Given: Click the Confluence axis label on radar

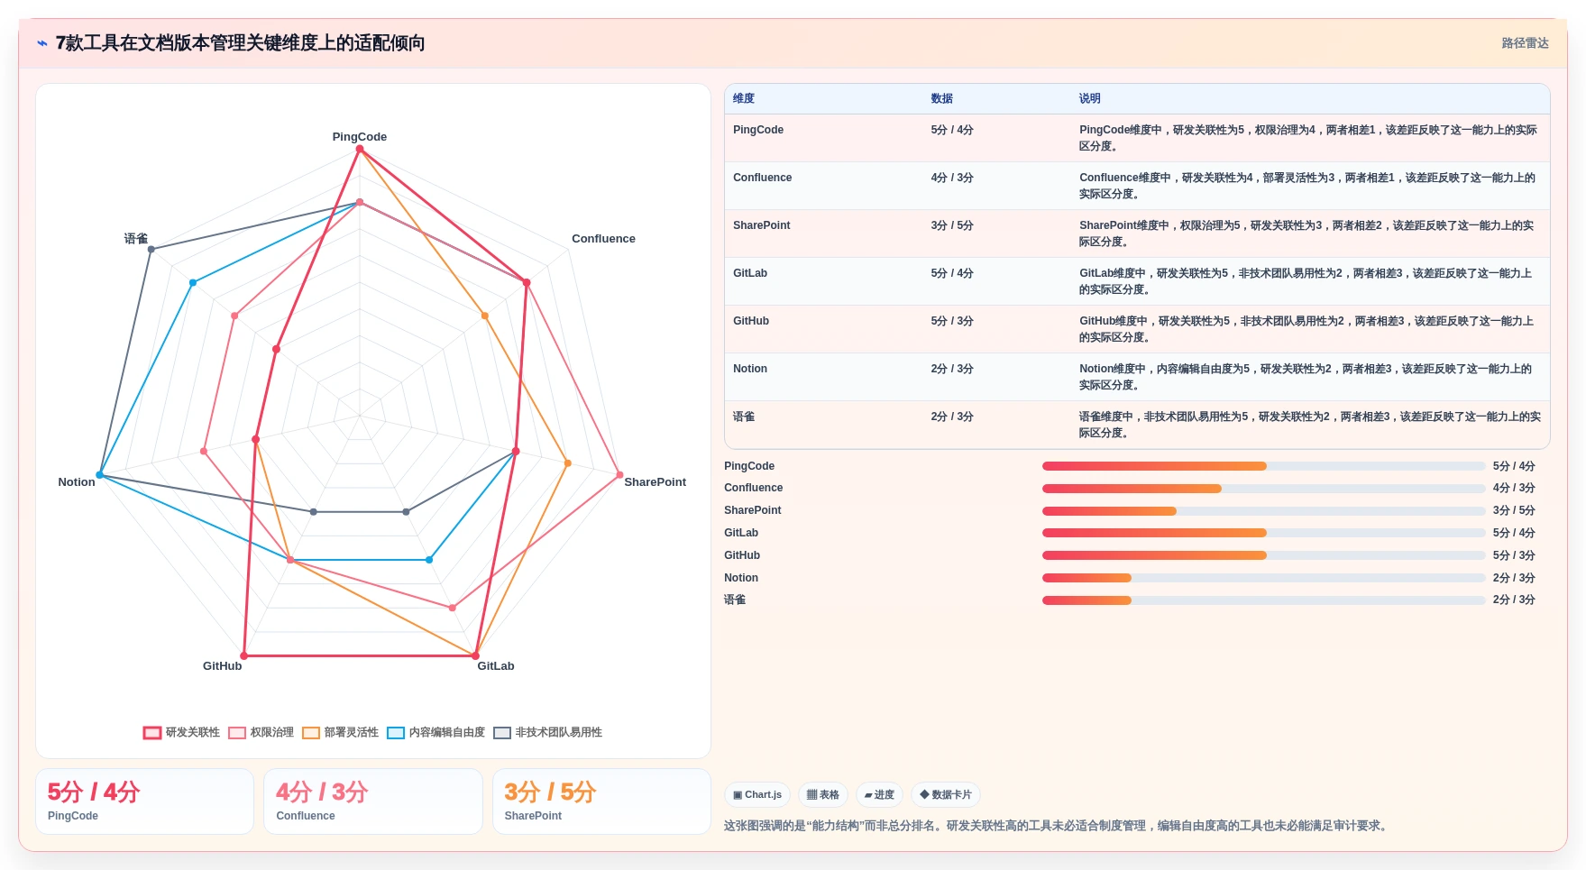Looking at the screenshot, I should click(603, 239).
